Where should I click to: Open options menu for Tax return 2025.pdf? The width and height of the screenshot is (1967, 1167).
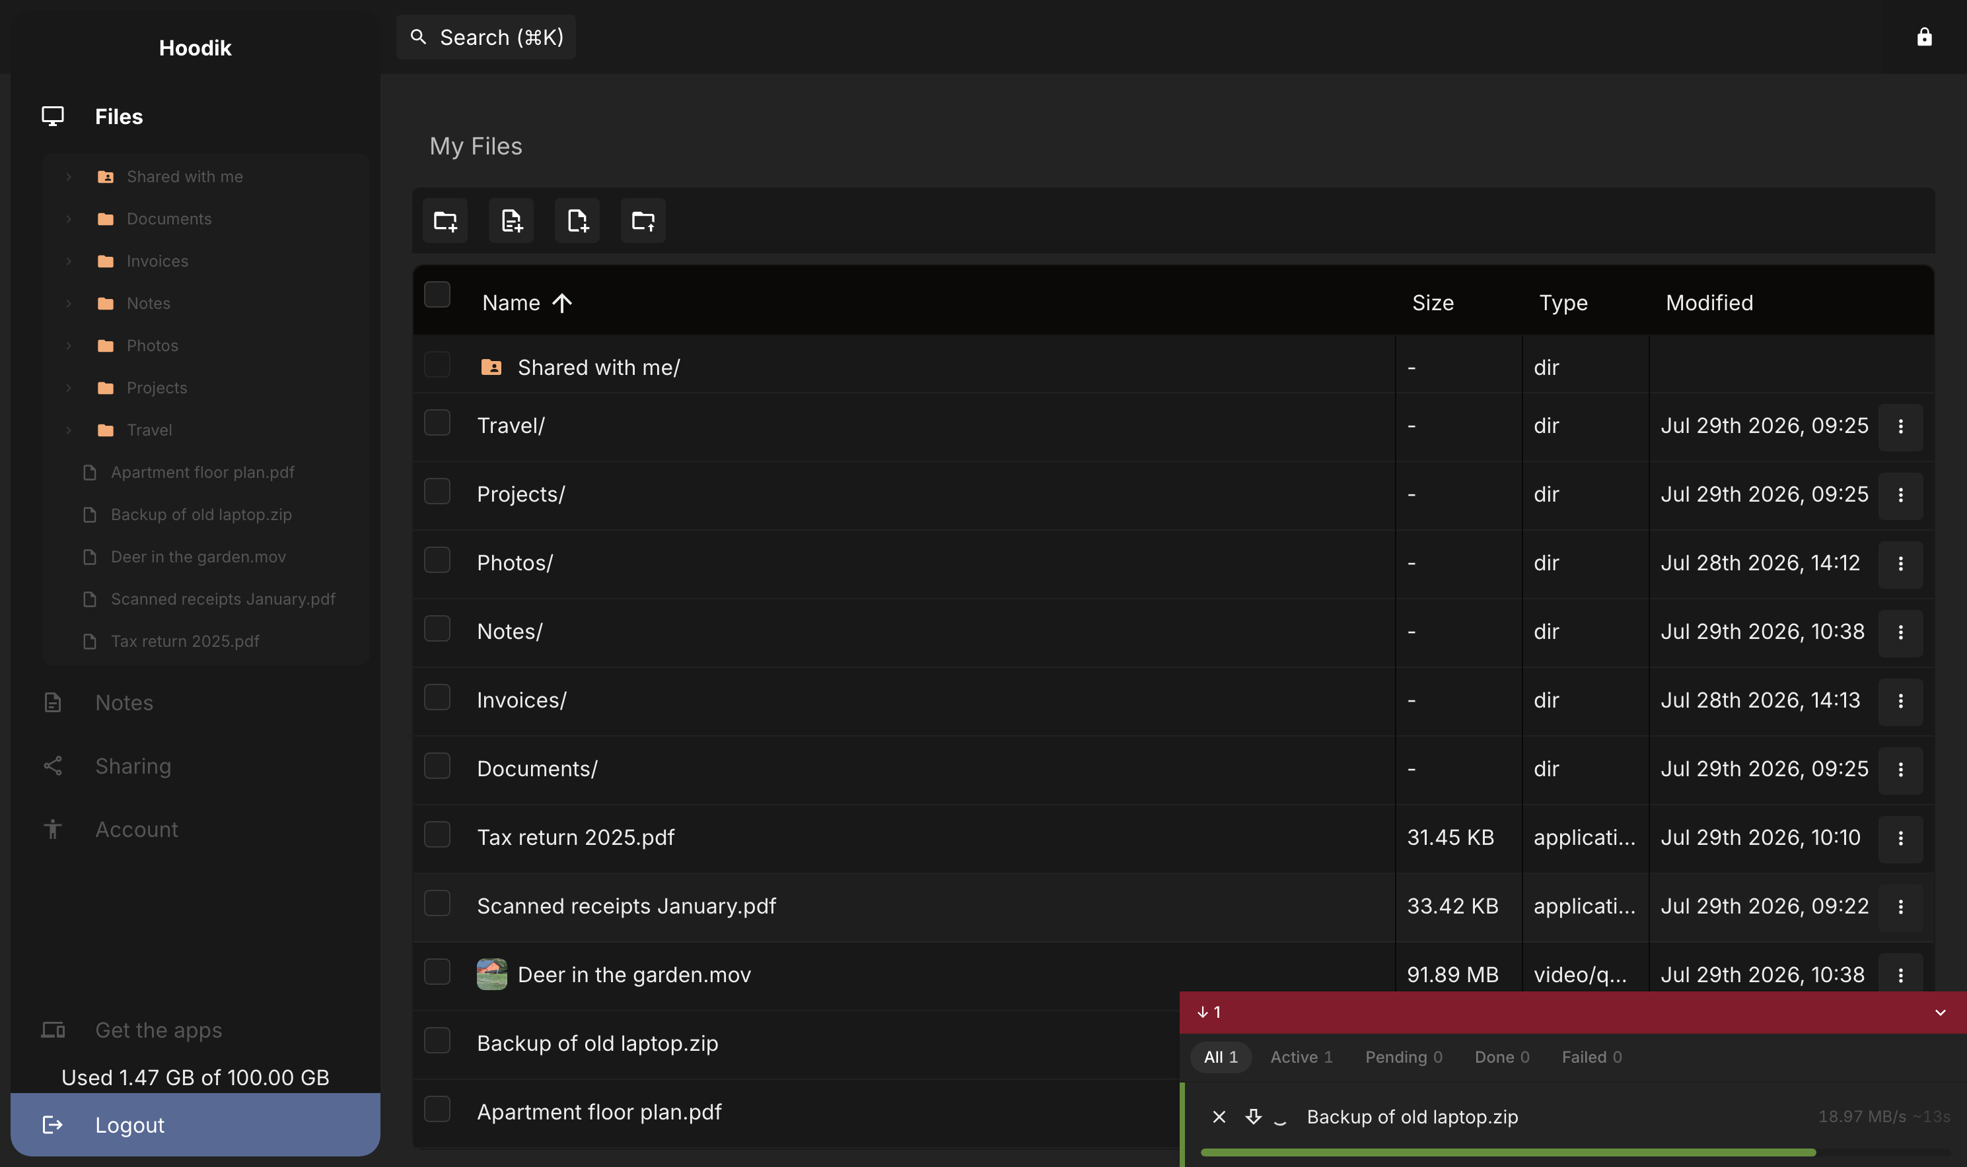tap(1901, 838)
